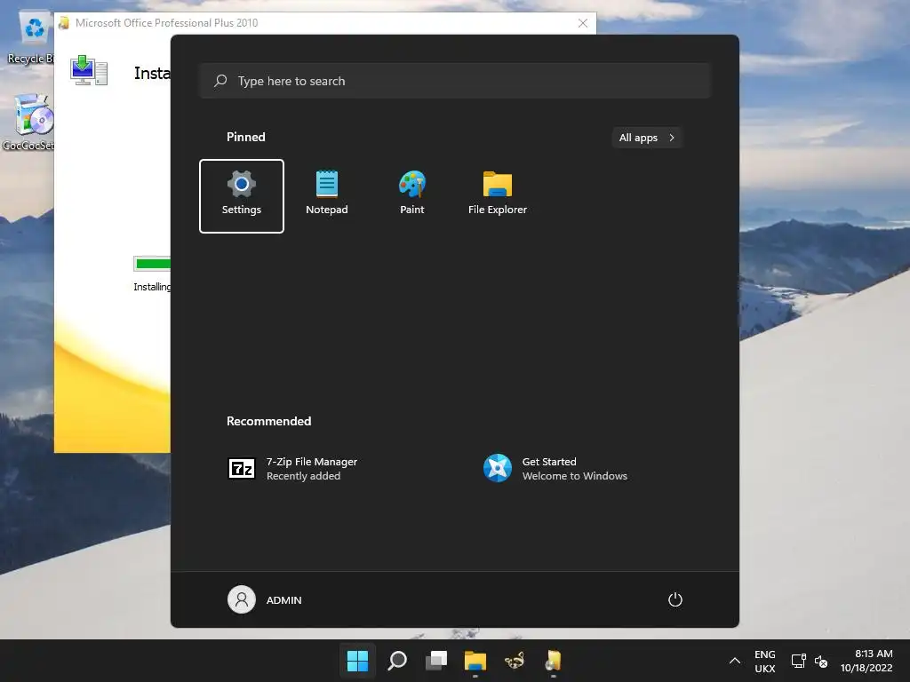Open Task View on the taskbar
The height and width of the screenshot is (682, 910).
[x=435, y=661]
